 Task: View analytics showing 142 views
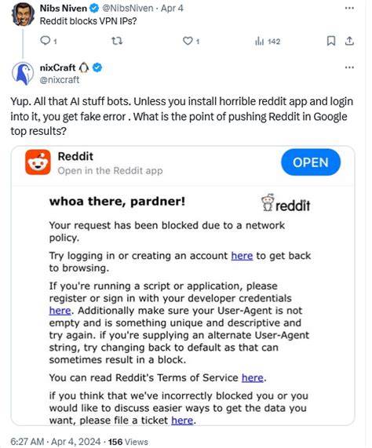pyautogui.click(x=268, y=42)
